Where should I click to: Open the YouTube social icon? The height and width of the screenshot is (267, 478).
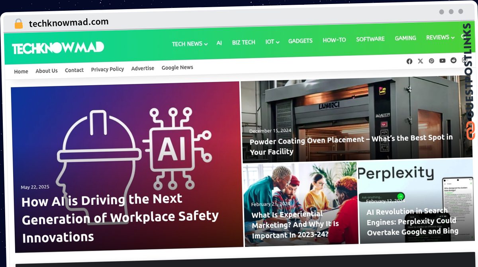(x=442, y=61)
